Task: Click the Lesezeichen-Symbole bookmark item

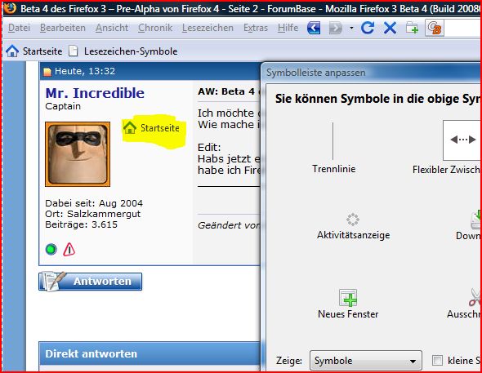Action: tap(123, 51)
